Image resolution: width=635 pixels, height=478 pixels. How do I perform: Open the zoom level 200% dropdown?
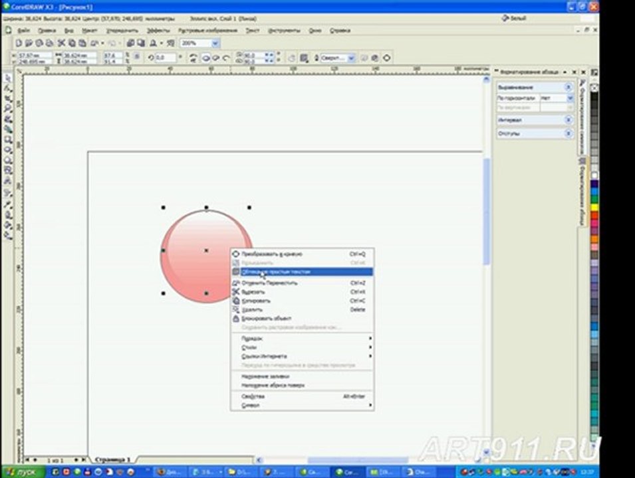click(215, 43)
